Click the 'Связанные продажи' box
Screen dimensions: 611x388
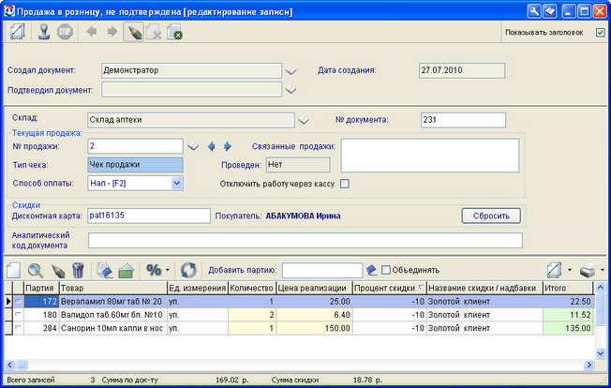click(x=430, y=156)
